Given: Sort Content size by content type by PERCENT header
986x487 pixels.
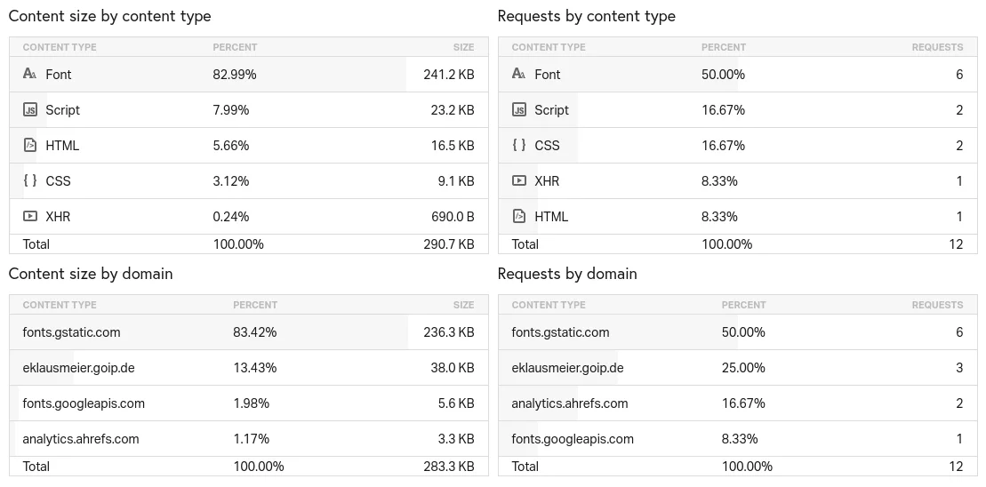Looking at the screenshot, I should [235, 47].
